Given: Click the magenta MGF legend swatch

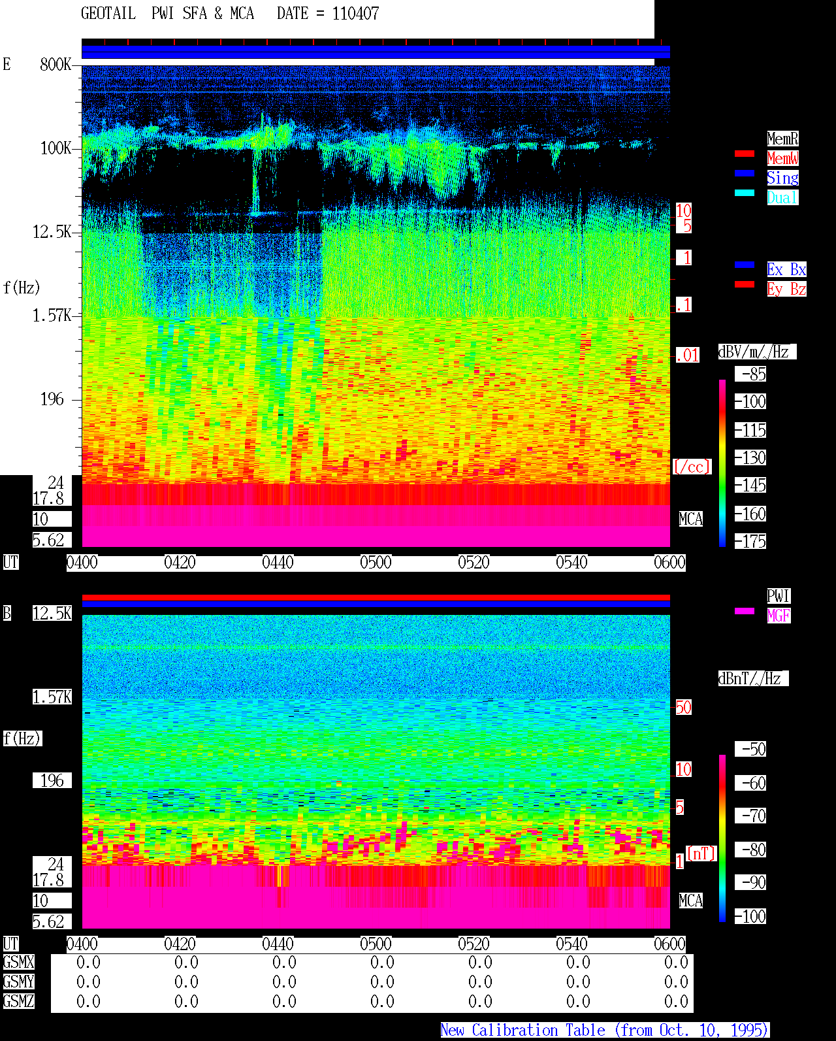Looking at the screenshot, I should [745, 611].
